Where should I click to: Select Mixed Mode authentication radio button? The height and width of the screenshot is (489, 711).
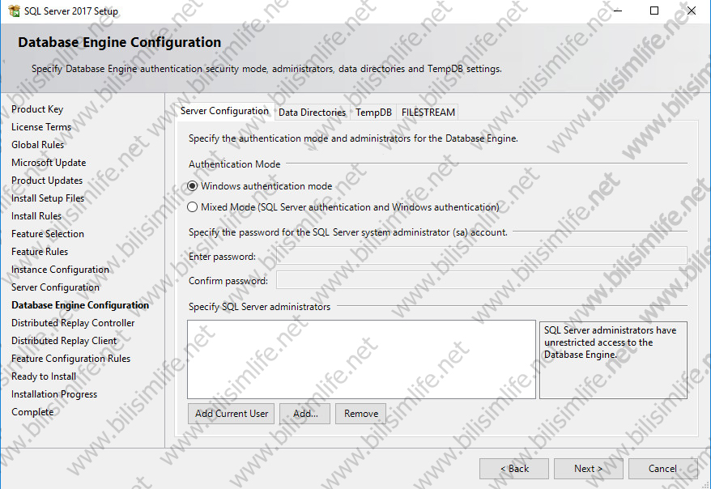tap(193, 207)
